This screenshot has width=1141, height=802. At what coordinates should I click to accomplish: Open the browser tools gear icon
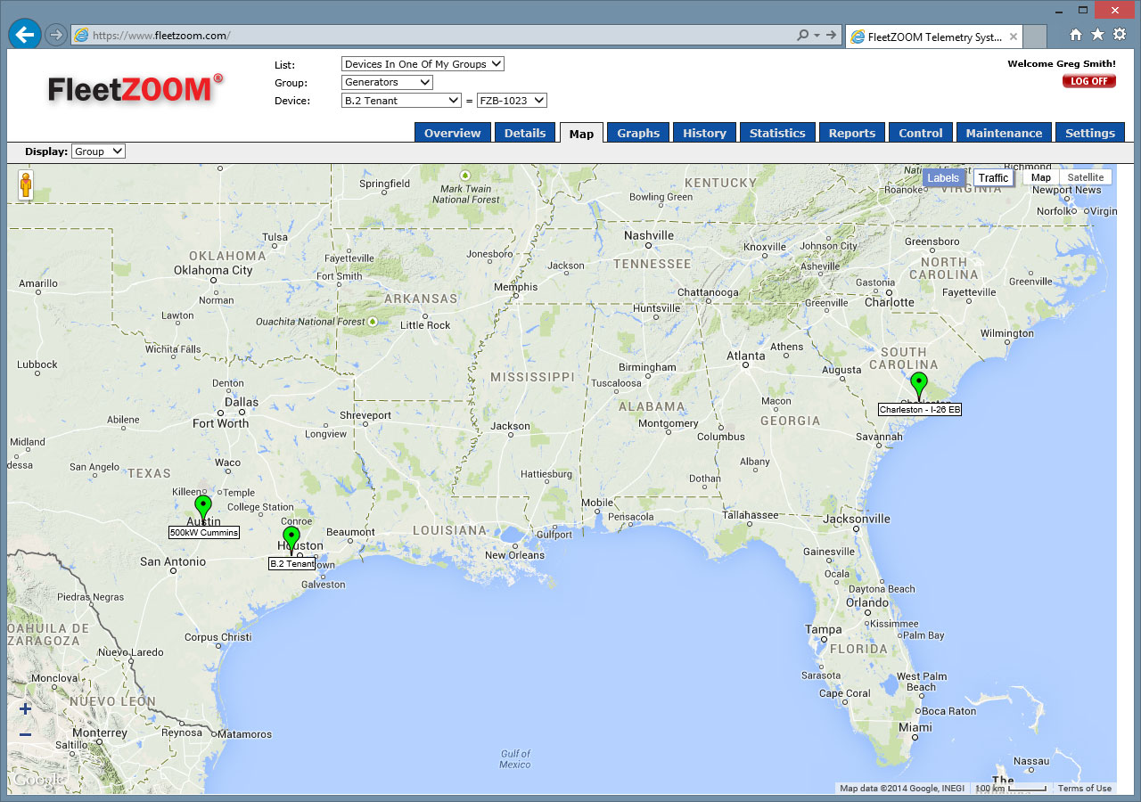point(1120,35)
